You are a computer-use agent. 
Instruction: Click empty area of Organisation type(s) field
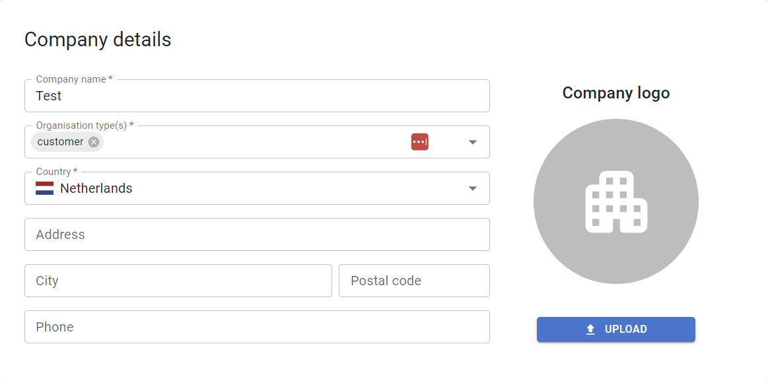[255, 142]
